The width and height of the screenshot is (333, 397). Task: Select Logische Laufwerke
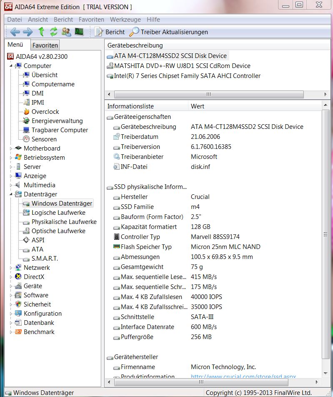[58, 212]
